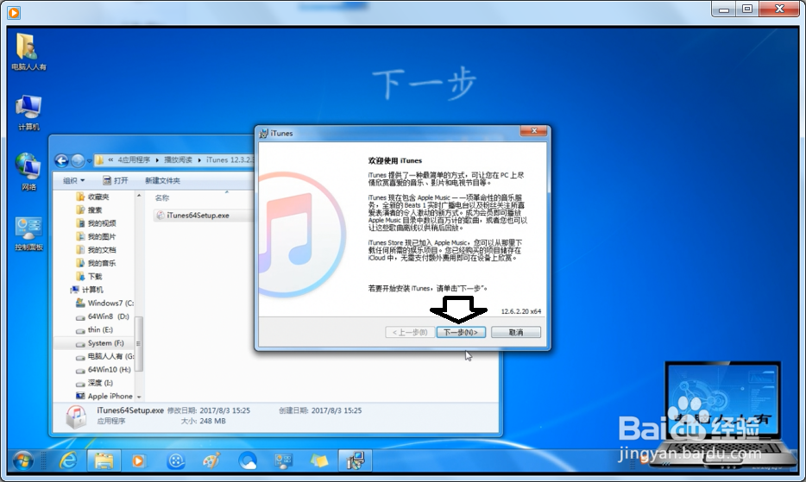806x482 pixels.
Task: Click the iTunes installer title bar icon
Action: click(264, 133)
